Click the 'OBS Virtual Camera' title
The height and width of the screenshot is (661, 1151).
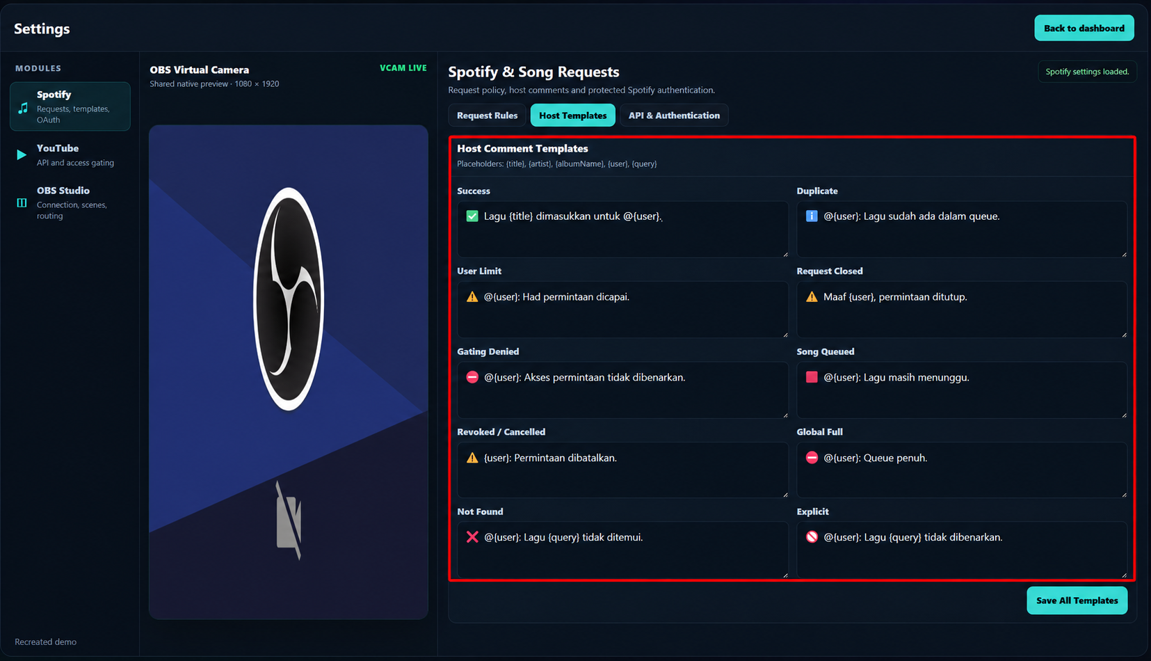pyautogui.click(x=200, y=70)
